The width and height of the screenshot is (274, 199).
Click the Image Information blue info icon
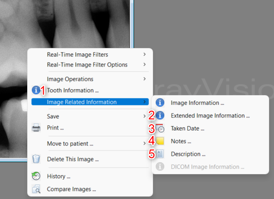coord(160,102)
